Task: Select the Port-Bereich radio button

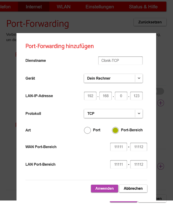Action: click(x=115, y=130)
